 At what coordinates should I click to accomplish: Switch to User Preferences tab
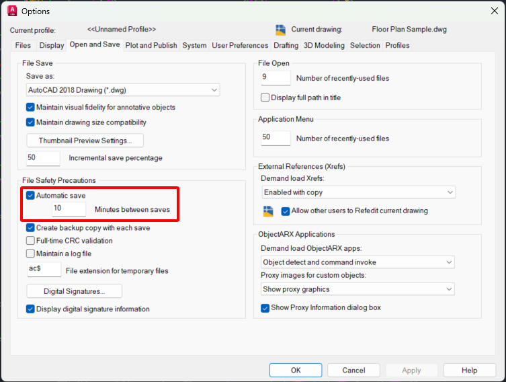coord(240,46)
